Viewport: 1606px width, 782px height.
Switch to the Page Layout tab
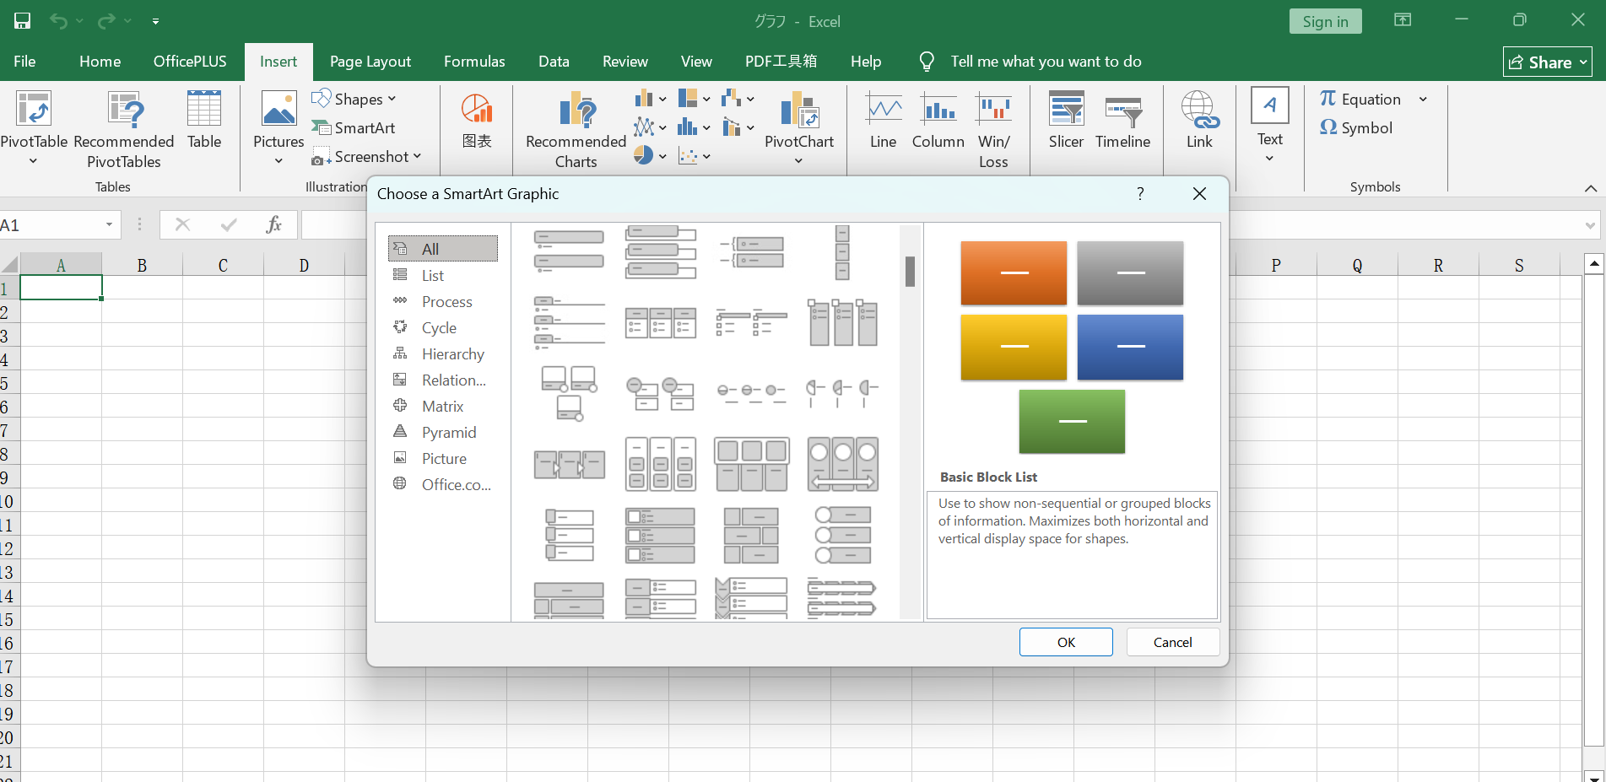370,62
